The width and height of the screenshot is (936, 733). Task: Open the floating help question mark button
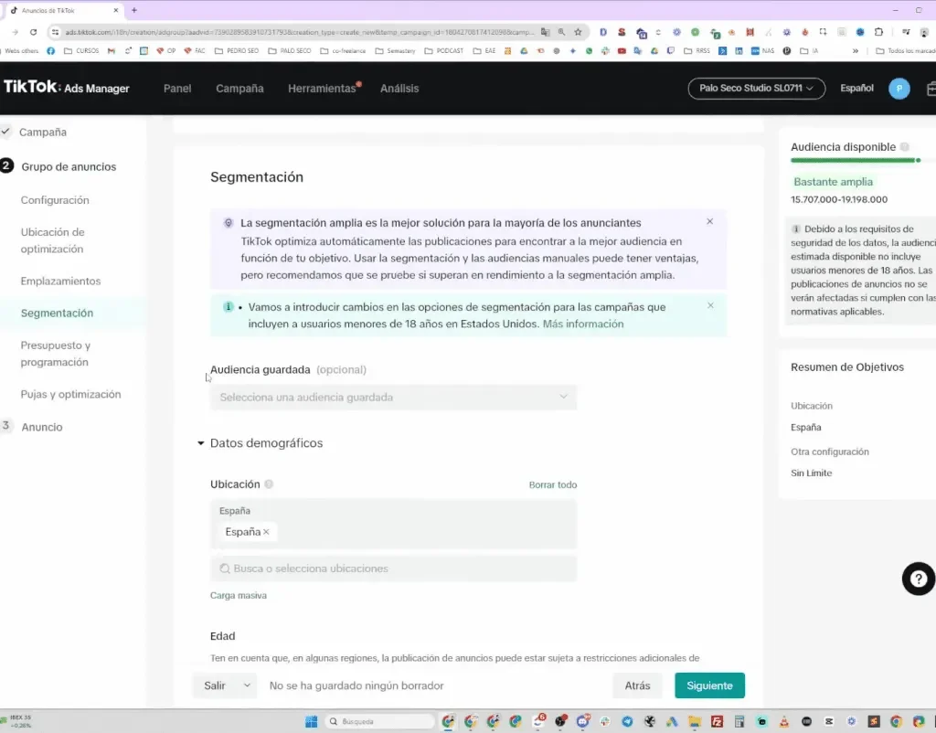918,579
